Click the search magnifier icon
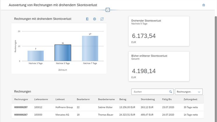Viewport: 217px width, 122px height. point(170,92)
